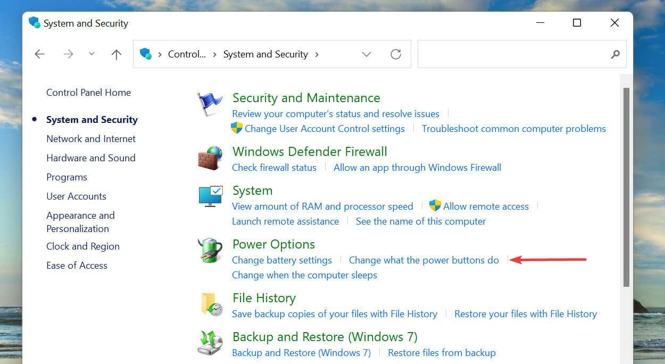Click System and Security breadcrumb in address bar

point(265,54)
